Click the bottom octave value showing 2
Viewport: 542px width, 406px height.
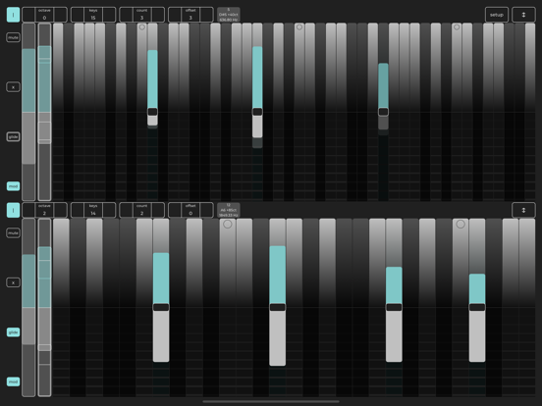tap(44, 210)
